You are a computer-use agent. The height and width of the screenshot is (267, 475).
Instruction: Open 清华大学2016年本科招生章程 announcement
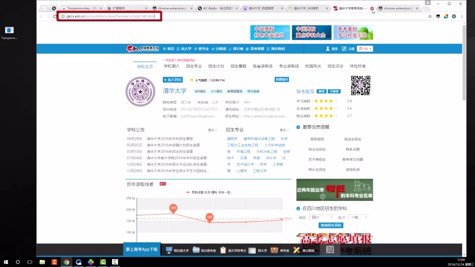[x=170, y=139]
